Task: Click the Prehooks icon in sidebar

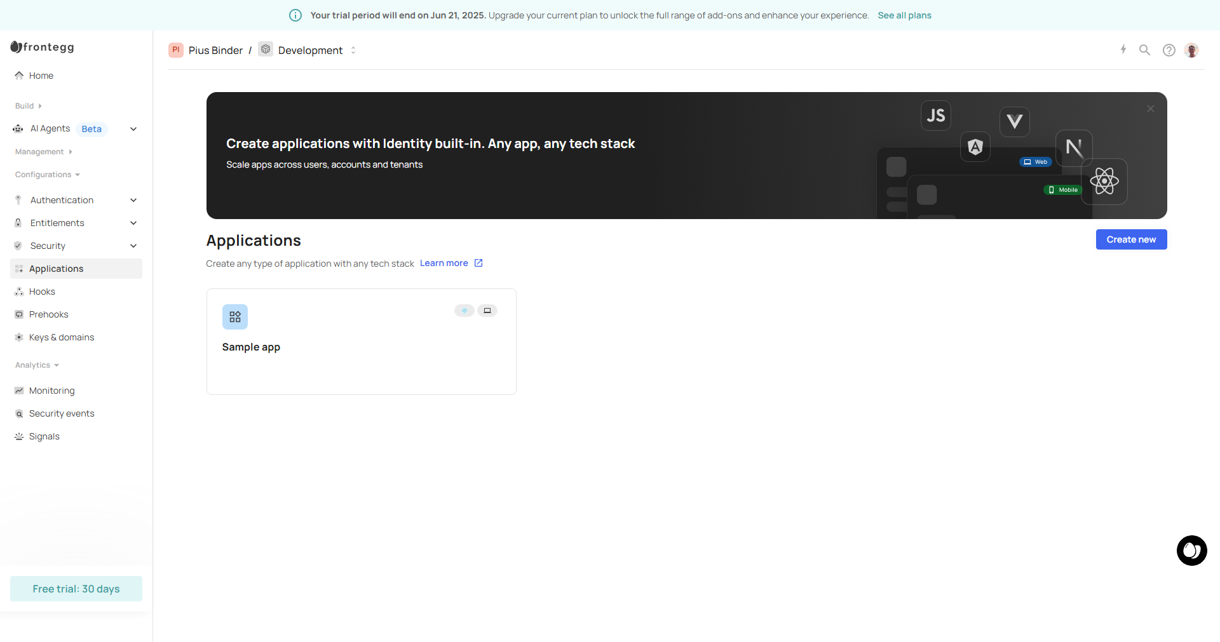Action: [x=19, y=314]
